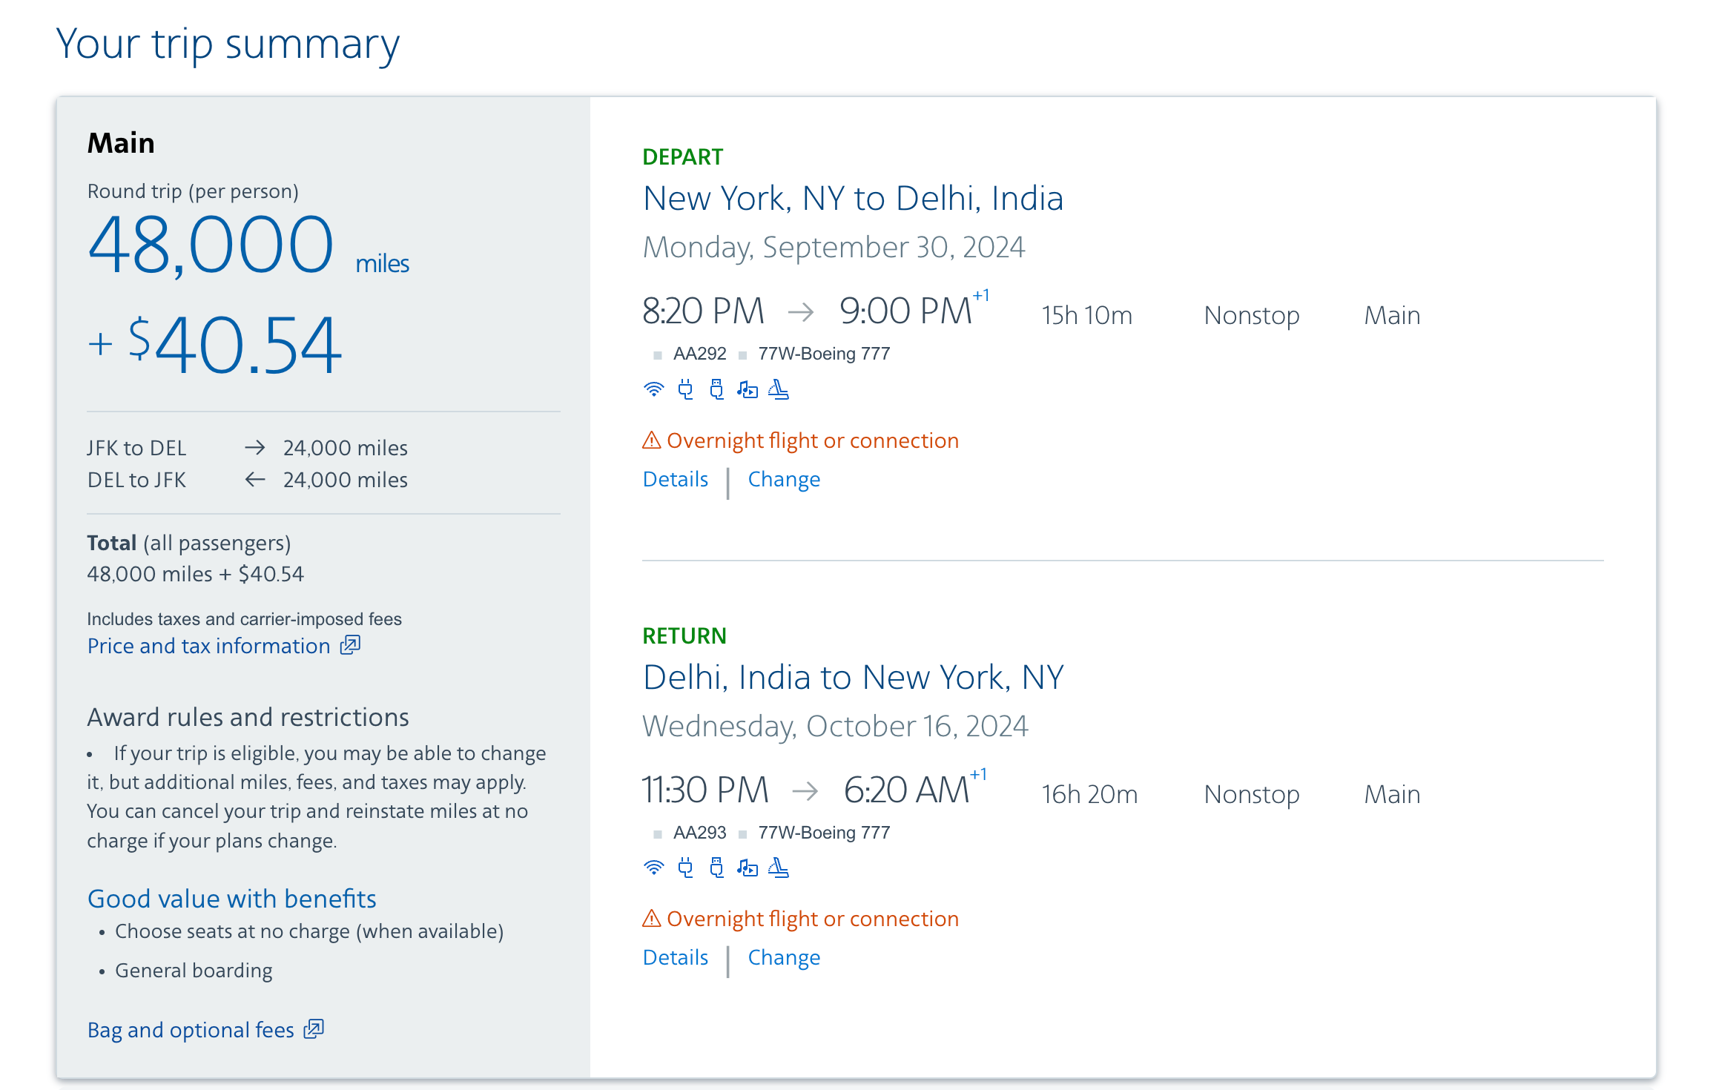Click the Wi-Fi icon for flight AA292
Viewport: 1716px width, 1090px height.
coord(653,389)
